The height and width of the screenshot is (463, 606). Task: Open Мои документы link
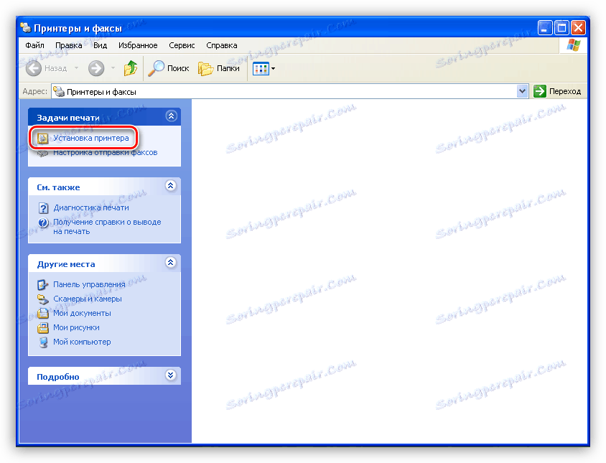coord(82,313)
